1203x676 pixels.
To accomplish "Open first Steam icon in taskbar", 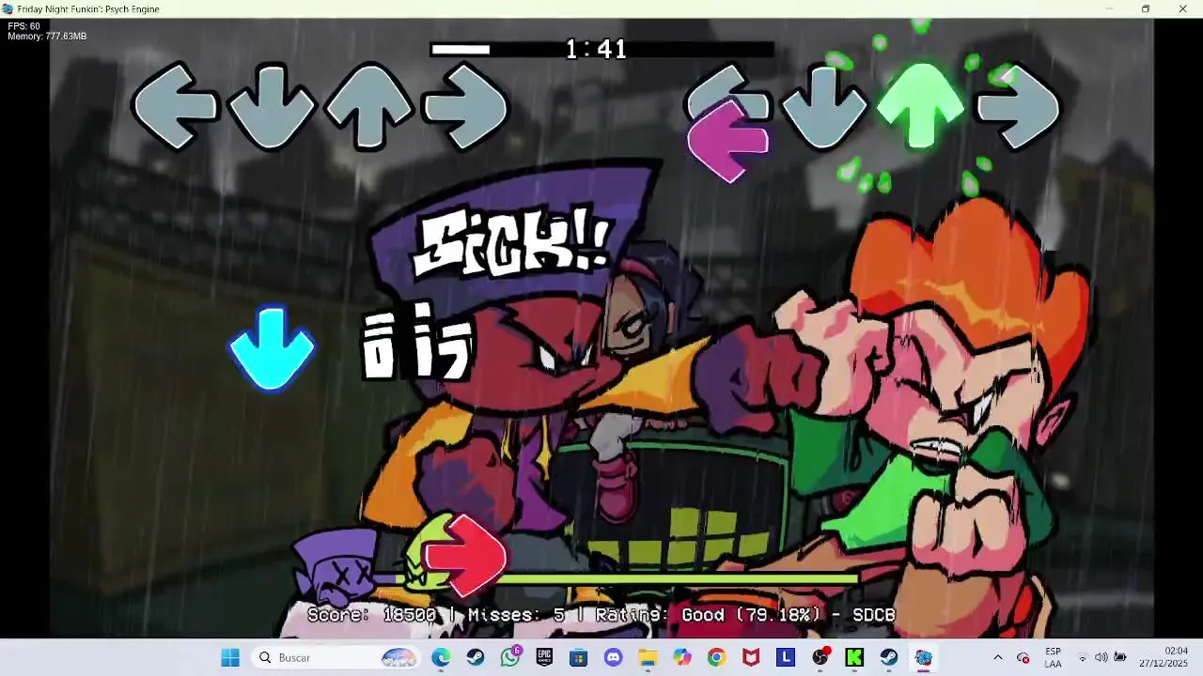I will [x=476, y=657].
